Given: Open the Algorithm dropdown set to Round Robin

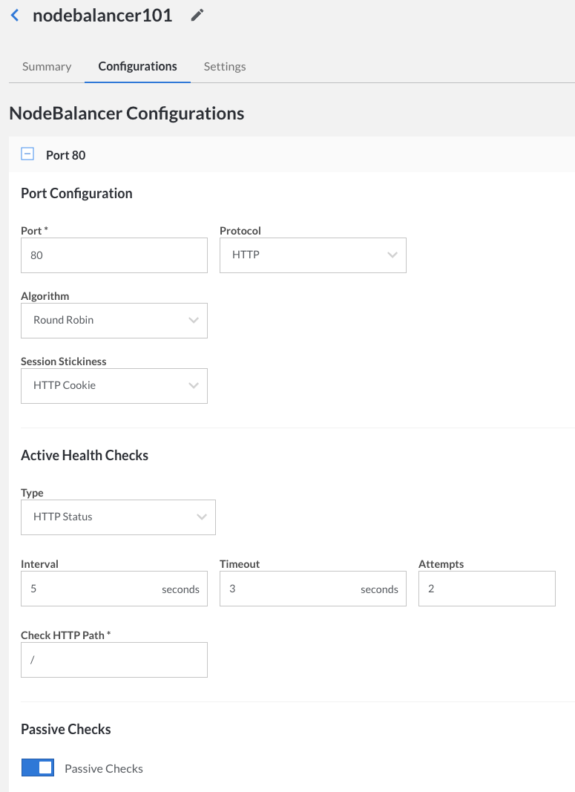Looking at the screenshot, I should pyautogui.click(x=114, y=320).
